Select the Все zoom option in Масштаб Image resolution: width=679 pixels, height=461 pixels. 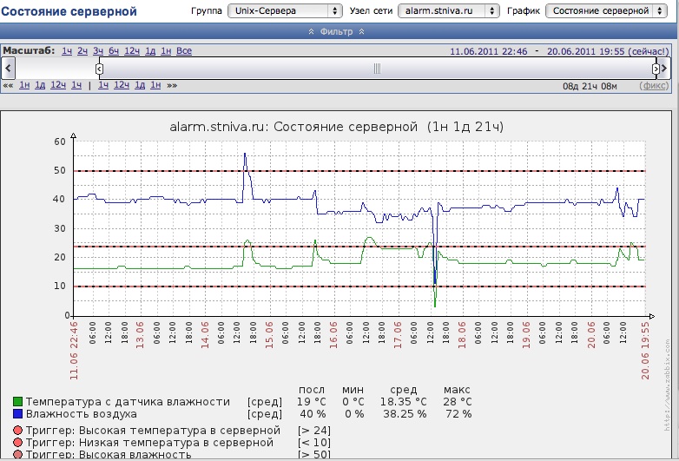[184, 51]
